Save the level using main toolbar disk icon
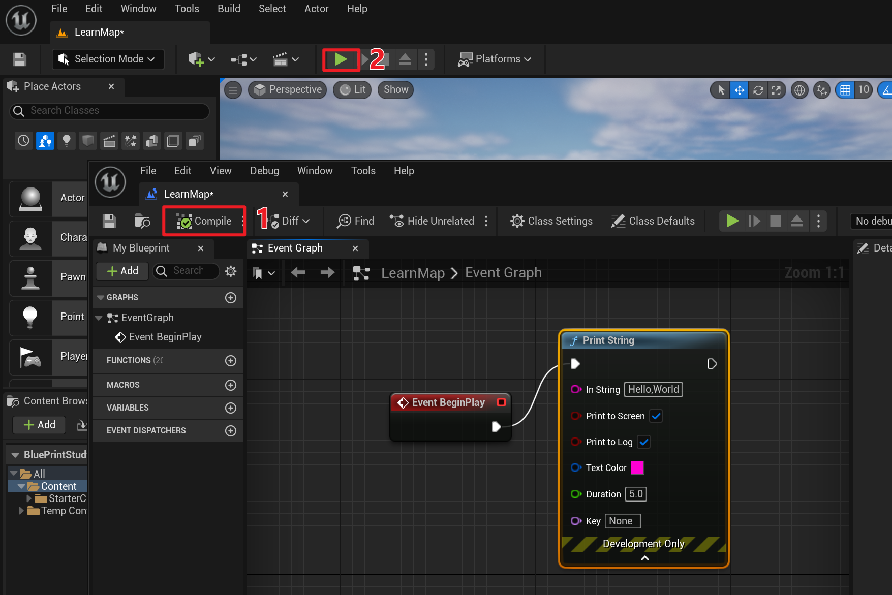This screenshot has width=892, height=595. point(20,59)
